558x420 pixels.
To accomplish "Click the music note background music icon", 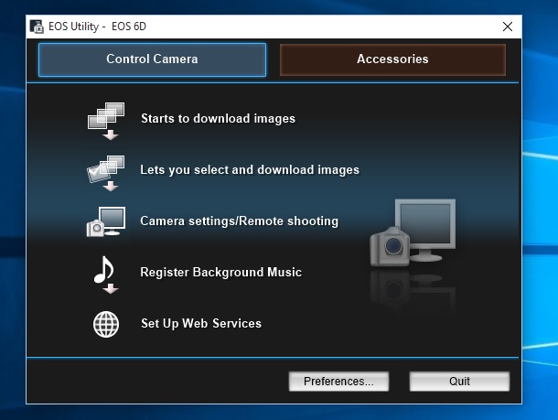I will [x=105, y=275].
